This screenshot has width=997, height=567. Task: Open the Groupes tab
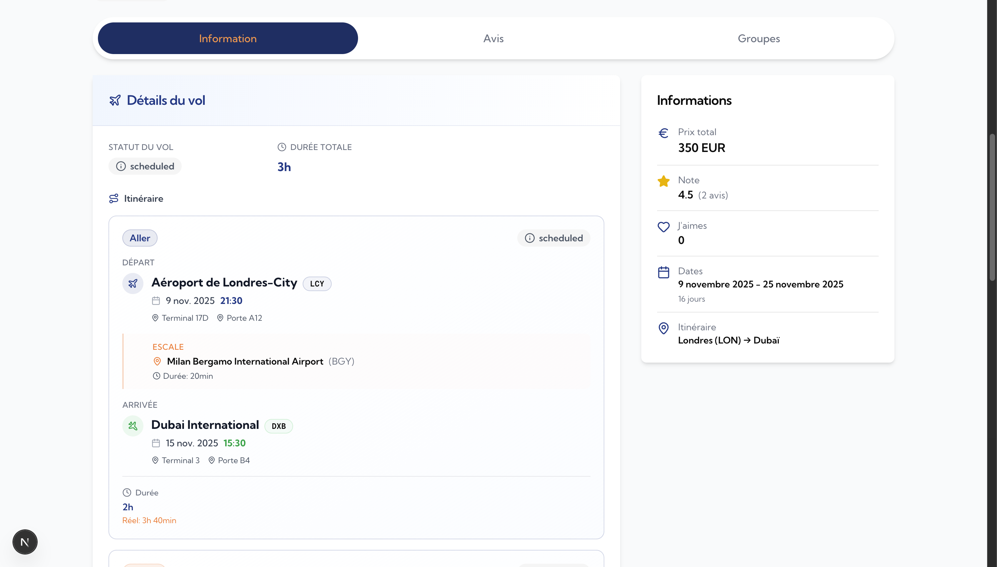(759, 38)
